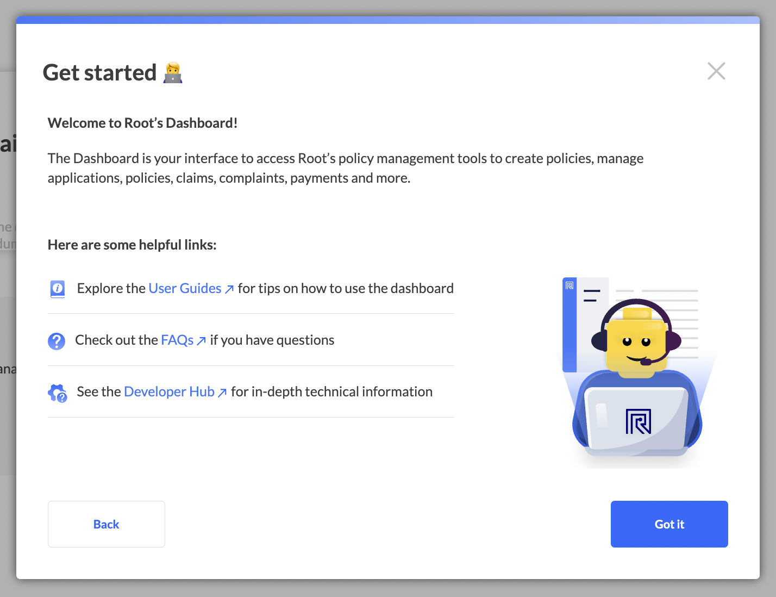776x597 pixels.
Task: Open the FAQs link
Action: 177,340
